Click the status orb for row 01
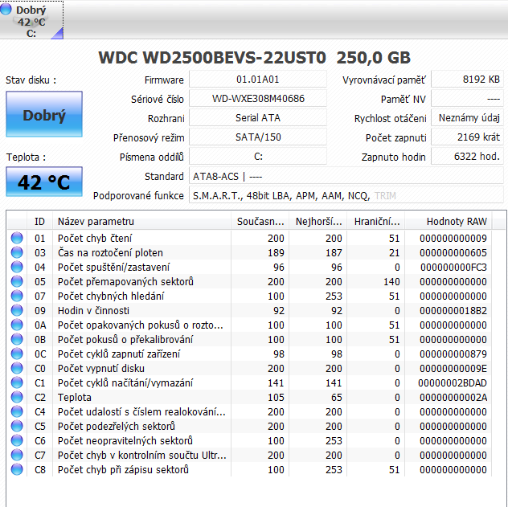 click(x=17, y=238)
